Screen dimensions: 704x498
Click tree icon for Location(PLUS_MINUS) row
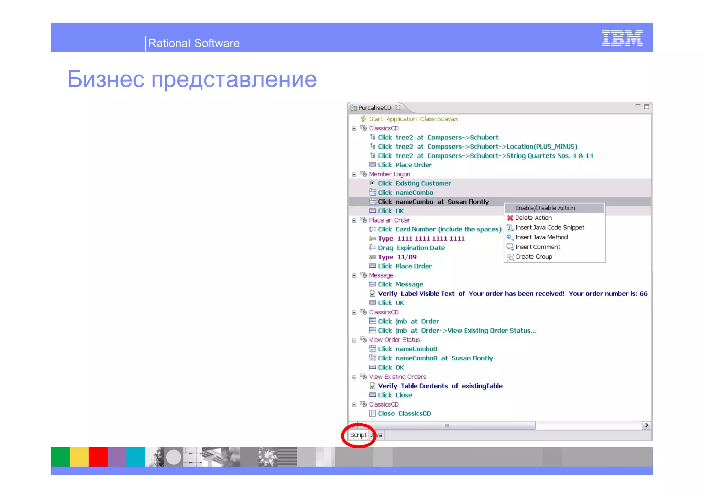coord(372,146)
